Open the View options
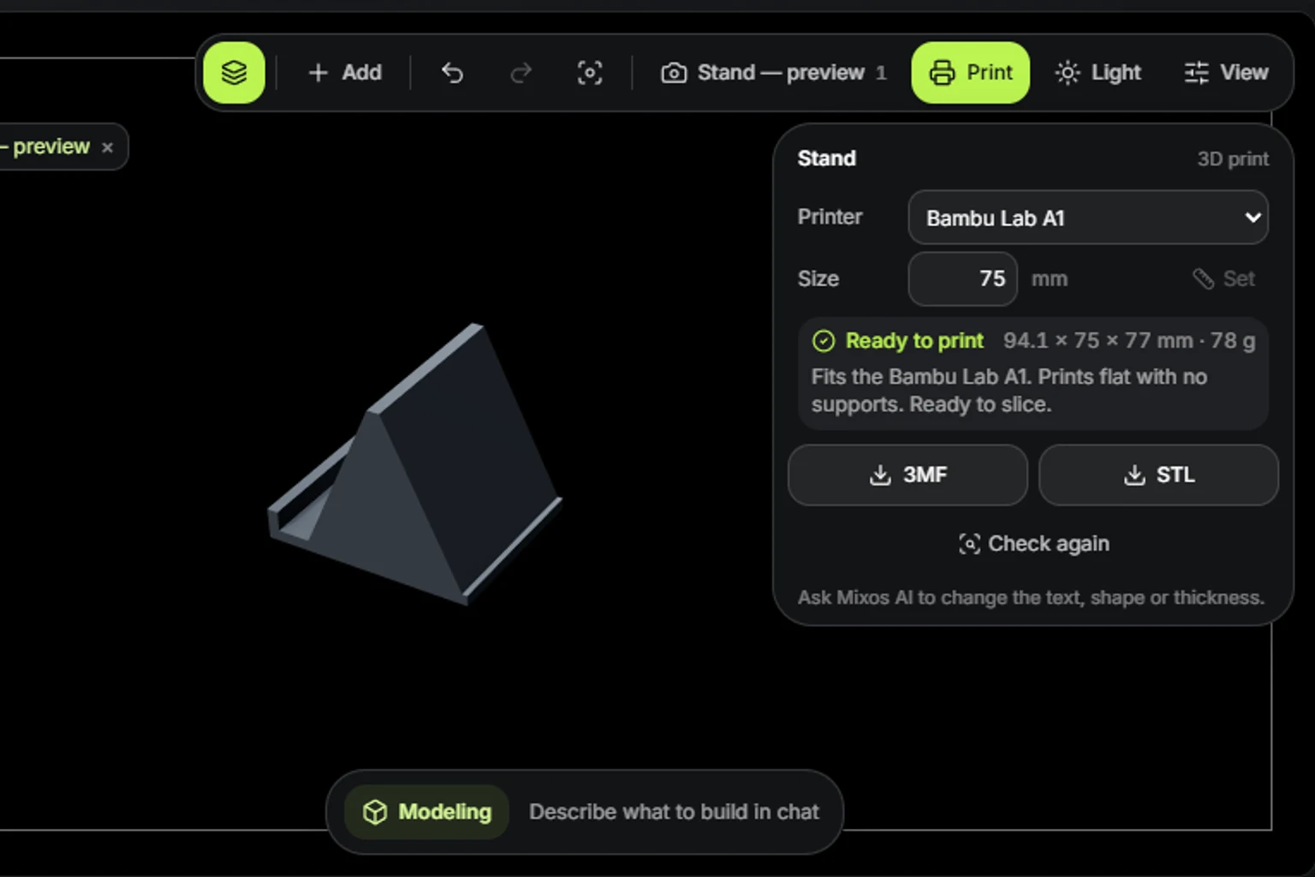 [x=1226, y=73]
